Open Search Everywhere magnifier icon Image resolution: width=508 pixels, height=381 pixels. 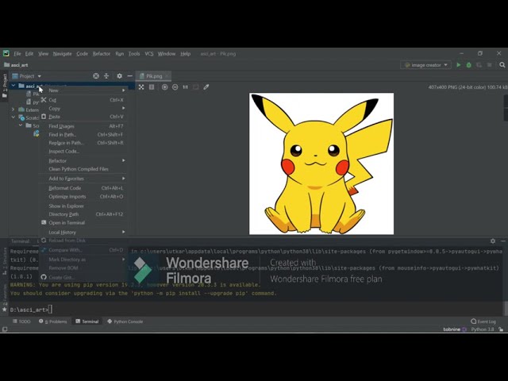502,65
